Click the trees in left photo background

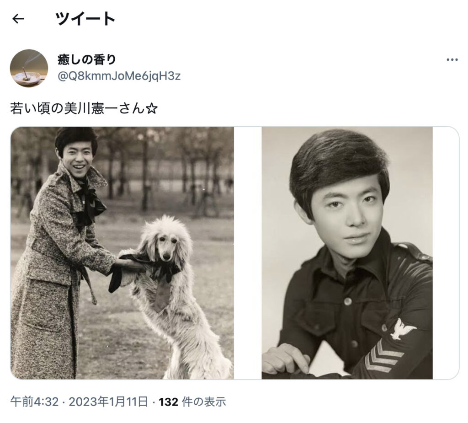[167, 167]
